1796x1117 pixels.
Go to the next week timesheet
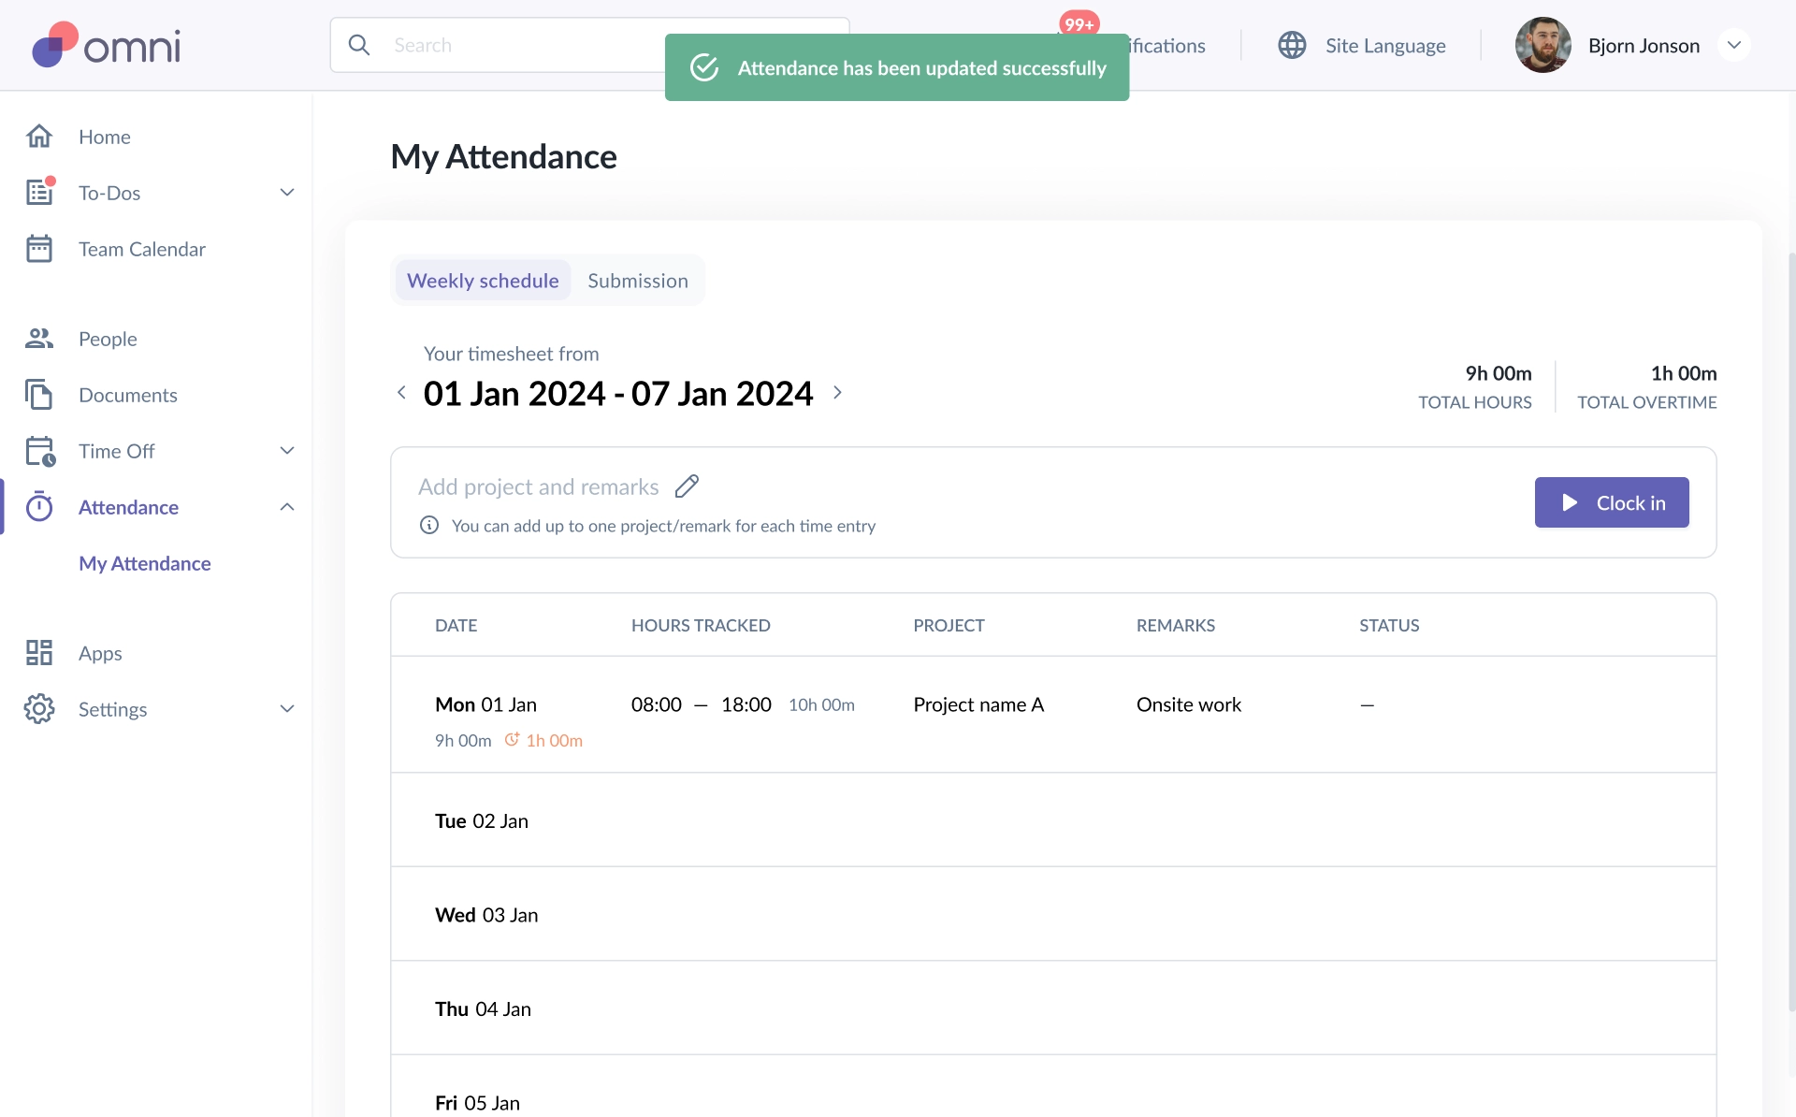[837, 393]
